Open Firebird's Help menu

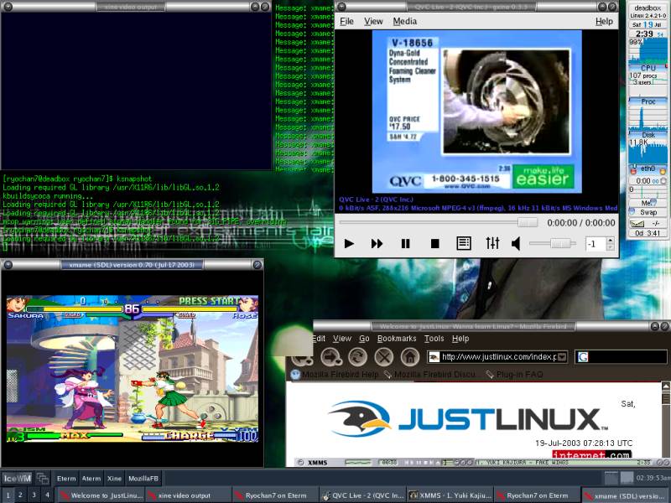click(460, 339)
